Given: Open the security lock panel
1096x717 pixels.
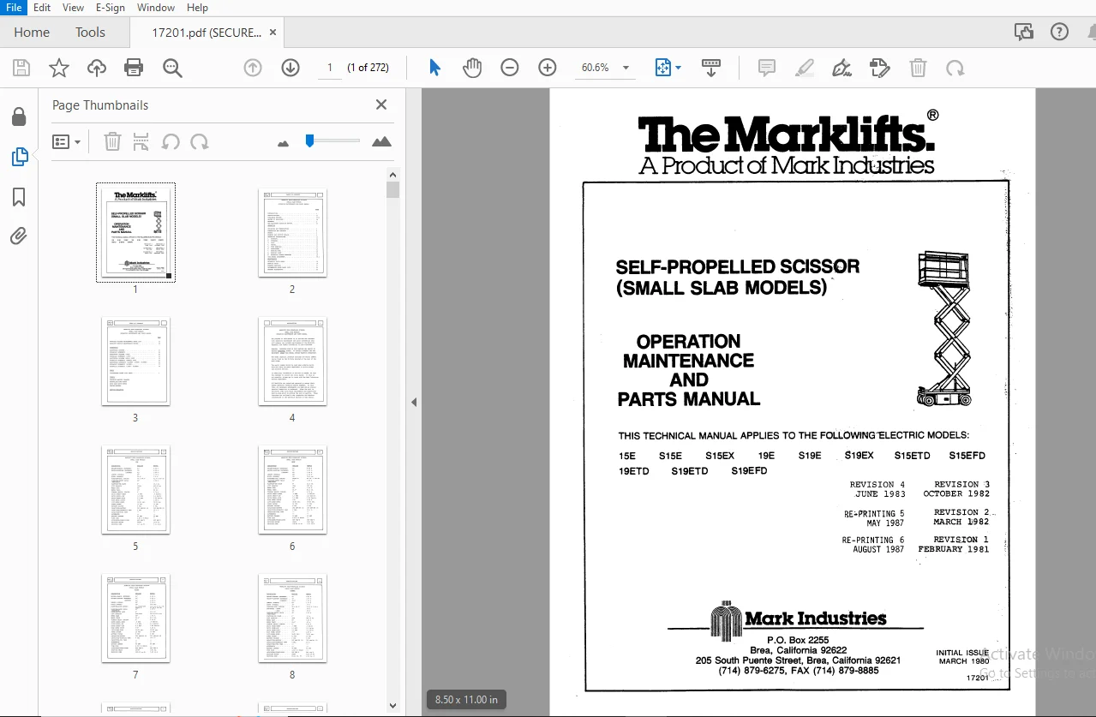Looking at the screenshot, I should pos(19,117).
